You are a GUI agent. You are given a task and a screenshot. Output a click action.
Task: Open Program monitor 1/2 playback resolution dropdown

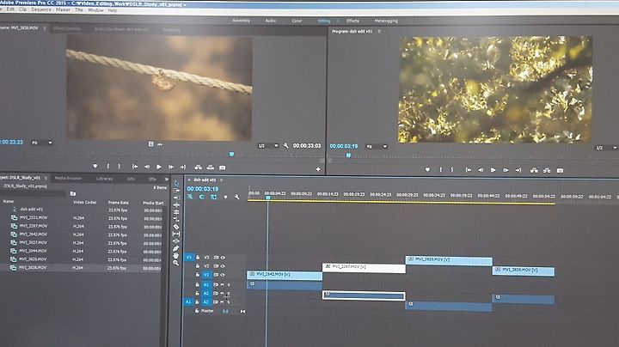click(607, 148)
